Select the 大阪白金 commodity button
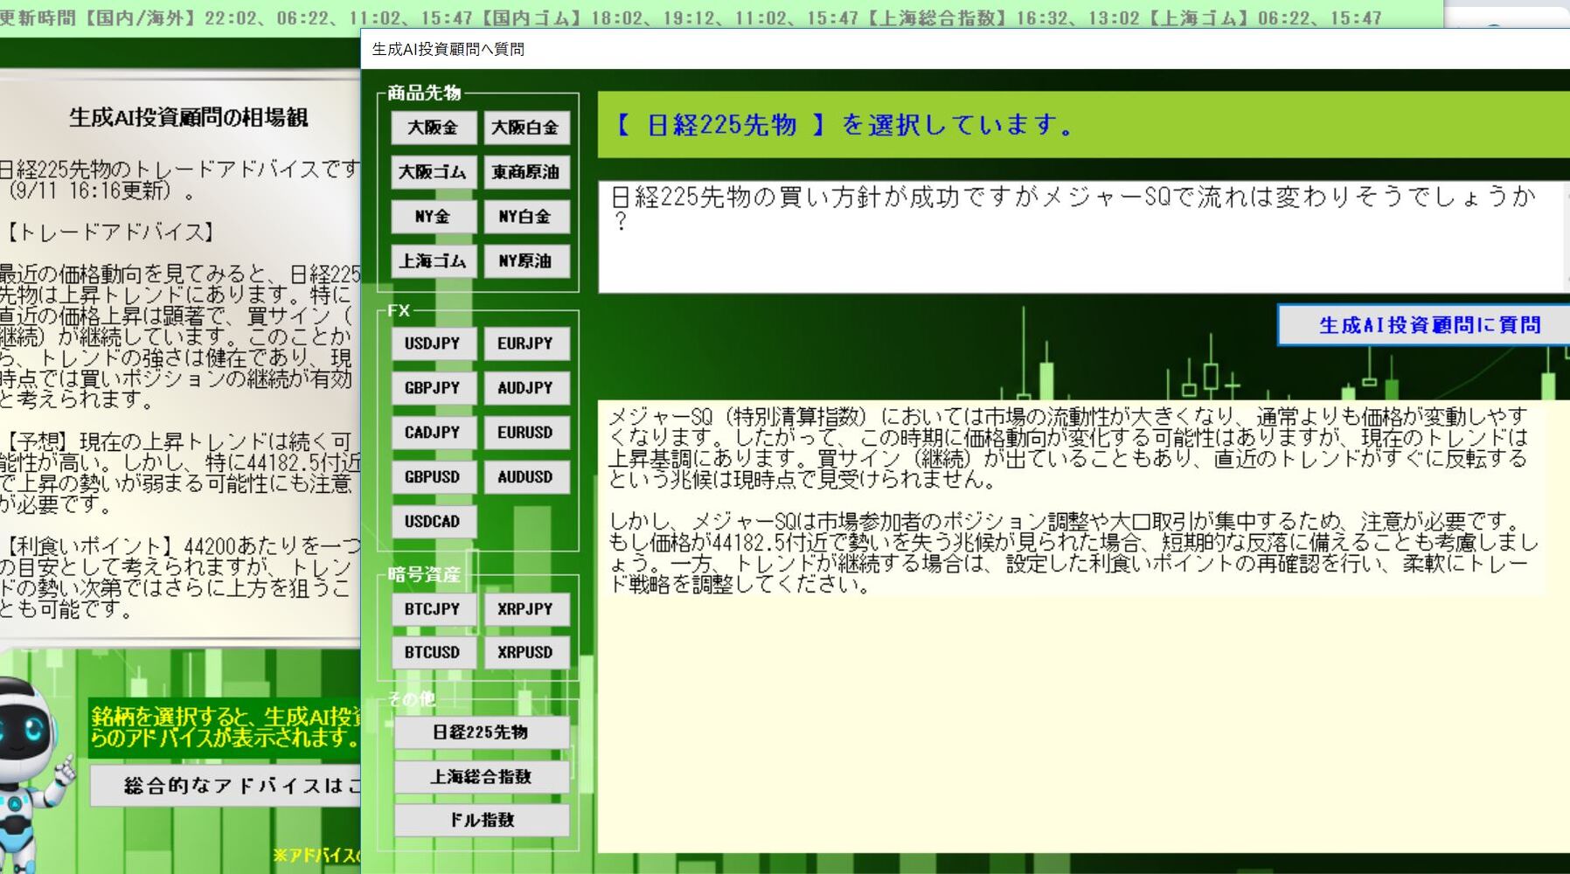 tap(526, 128)
